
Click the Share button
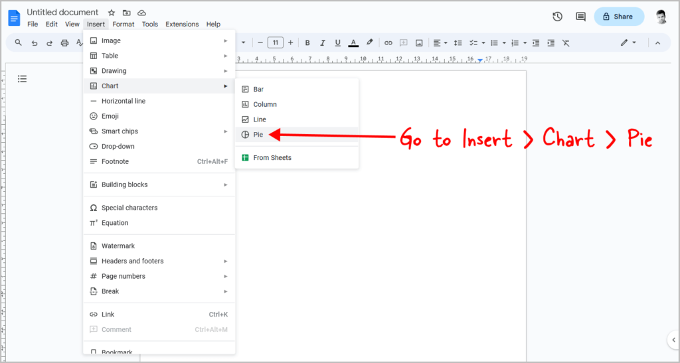[619, 17]
